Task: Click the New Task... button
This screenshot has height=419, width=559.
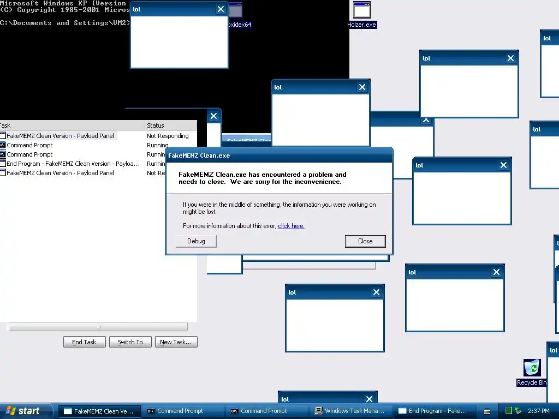Action: 176,342
